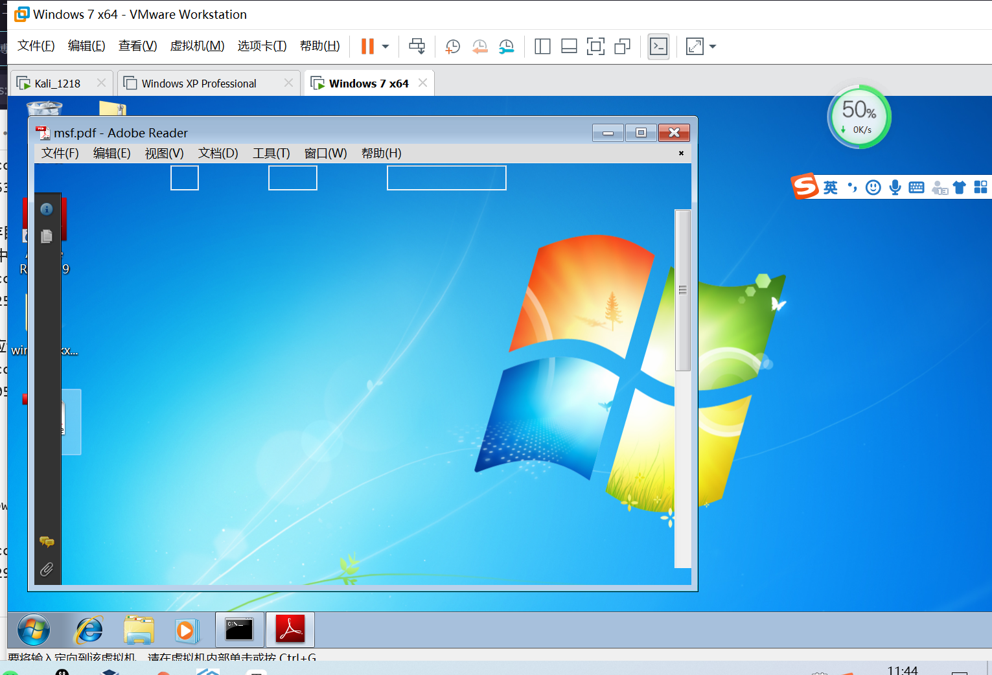Screen dimensions: 992x675
Task: Toggle Sogou punctuation mode icon
Action: tap(852, 188)
